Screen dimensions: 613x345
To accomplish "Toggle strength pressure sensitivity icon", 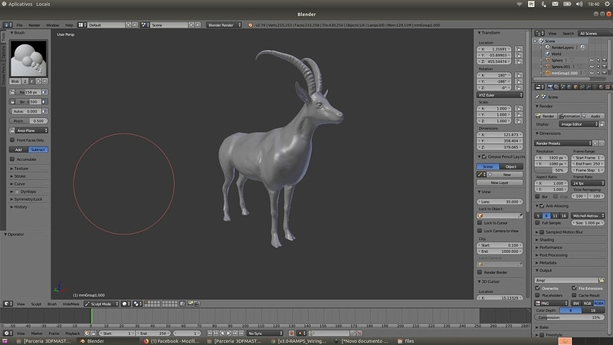I will click(44, 102).
